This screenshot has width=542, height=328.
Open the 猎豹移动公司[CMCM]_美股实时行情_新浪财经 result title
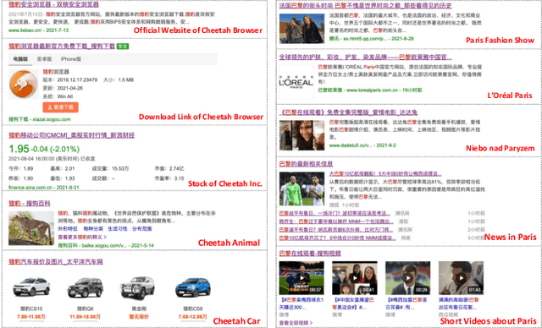coord(71,135)
